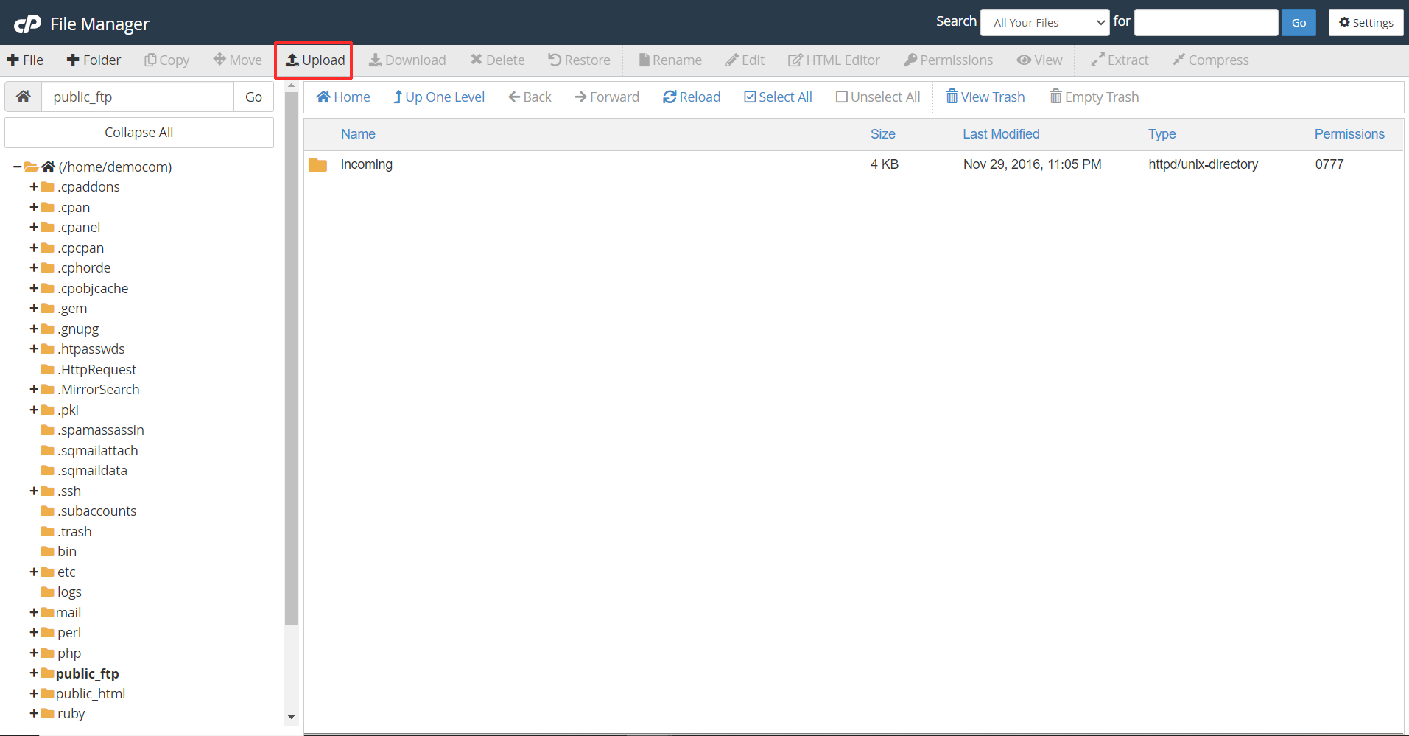Sort files by Last Modified column
The height and width of the screenshot is (736, 1409).
coord(1000,134)
